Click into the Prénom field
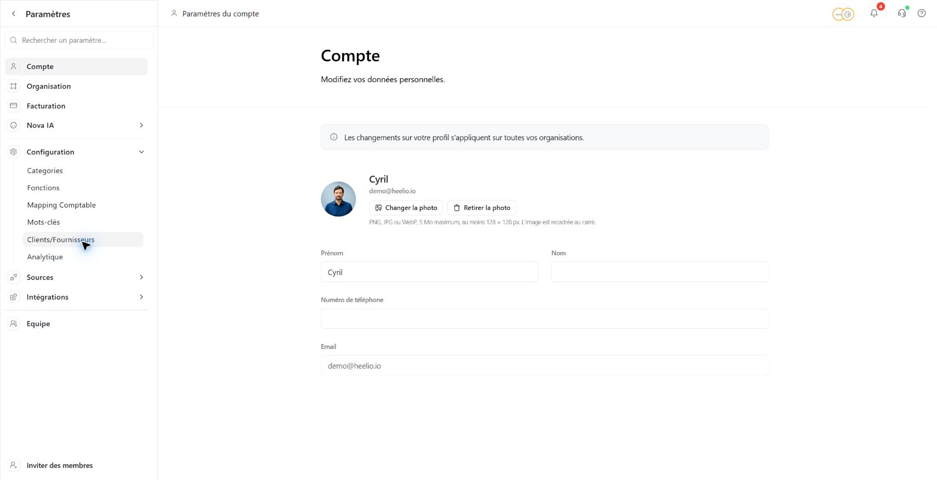937x480 pixels. [429, 272]
